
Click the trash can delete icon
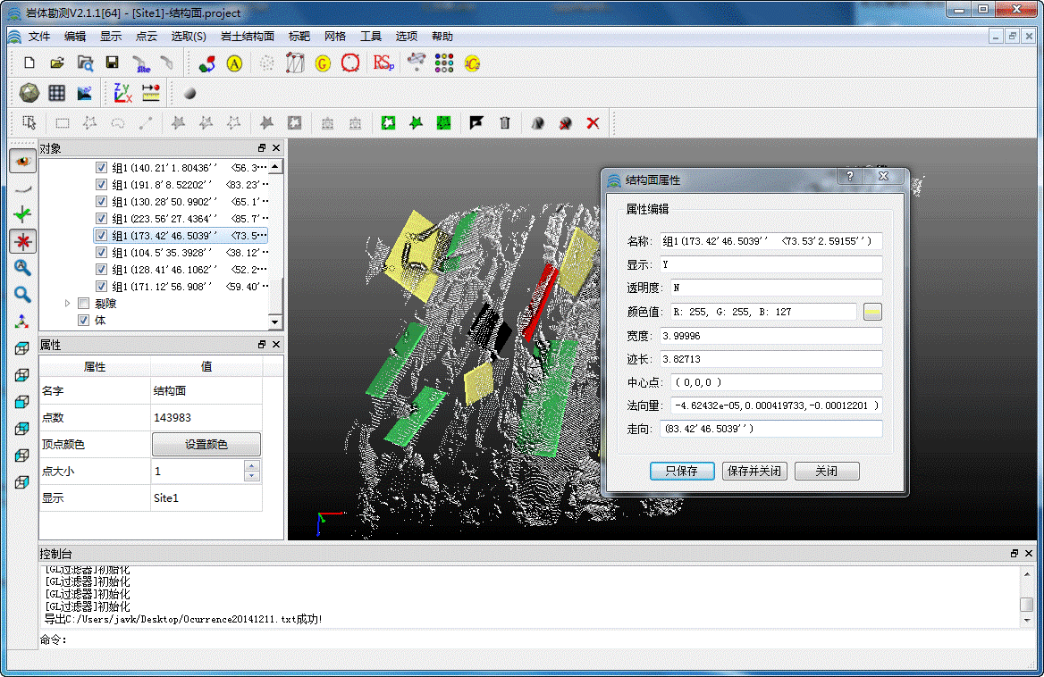[504, 123]
